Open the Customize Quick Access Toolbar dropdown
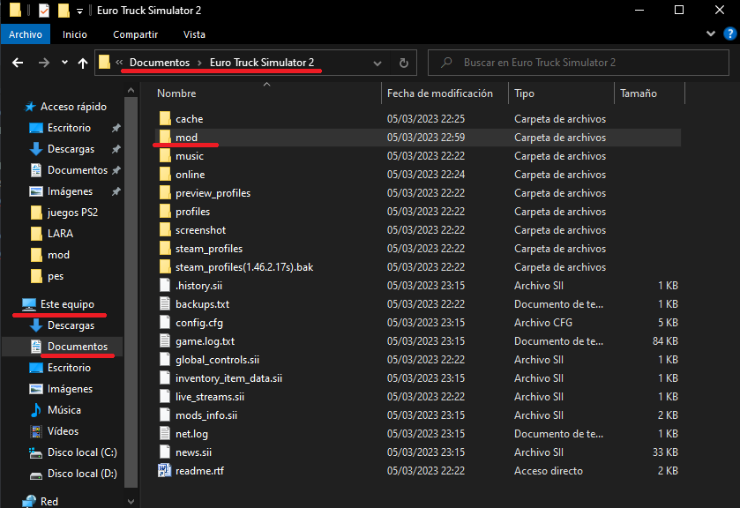The height and width of the screenshot is (508, 740). [x=79, y=11]
